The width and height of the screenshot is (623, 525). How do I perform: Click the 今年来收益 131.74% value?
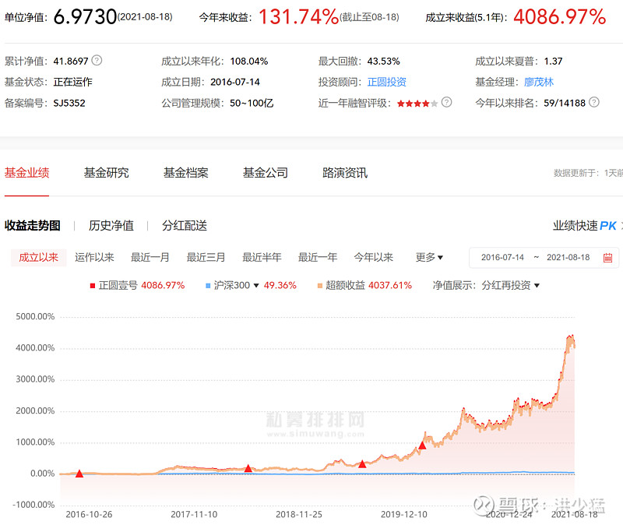(298, 16)
